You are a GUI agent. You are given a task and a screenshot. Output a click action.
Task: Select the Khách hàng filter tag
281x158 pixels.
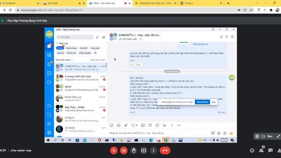[71, 48]
